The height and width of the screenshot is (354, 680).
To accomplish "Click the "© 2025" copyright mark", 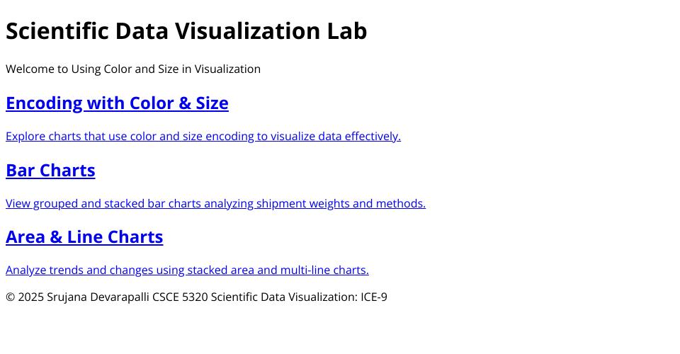I will pyautogui.click(x=24, y=297).
